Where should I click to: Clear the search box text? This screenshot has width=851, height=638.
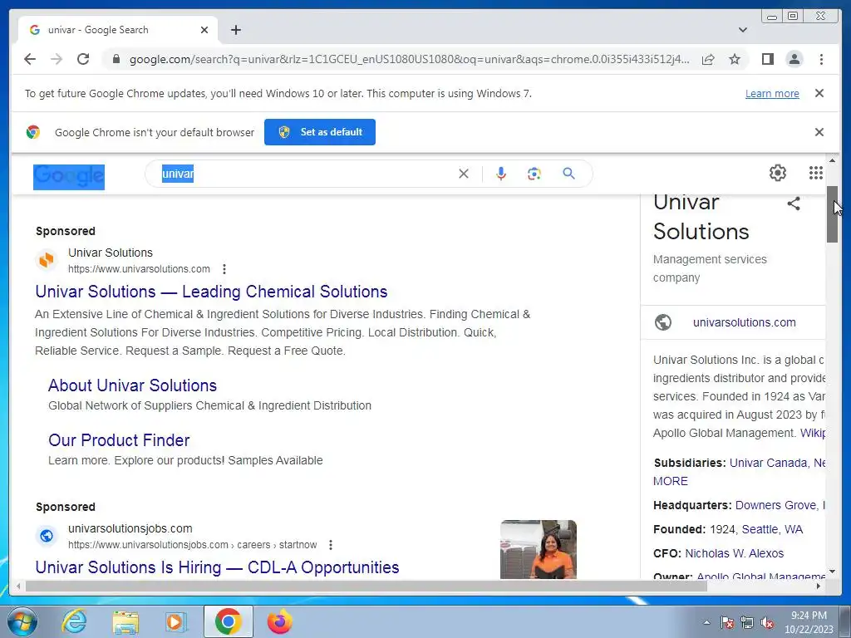point(464,174)
